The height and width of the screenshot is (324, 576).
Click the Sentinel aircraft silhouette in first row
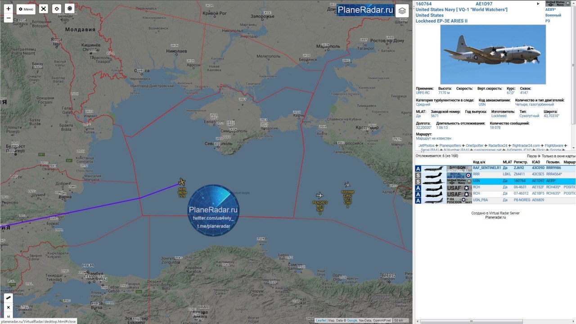pos(434,169)
